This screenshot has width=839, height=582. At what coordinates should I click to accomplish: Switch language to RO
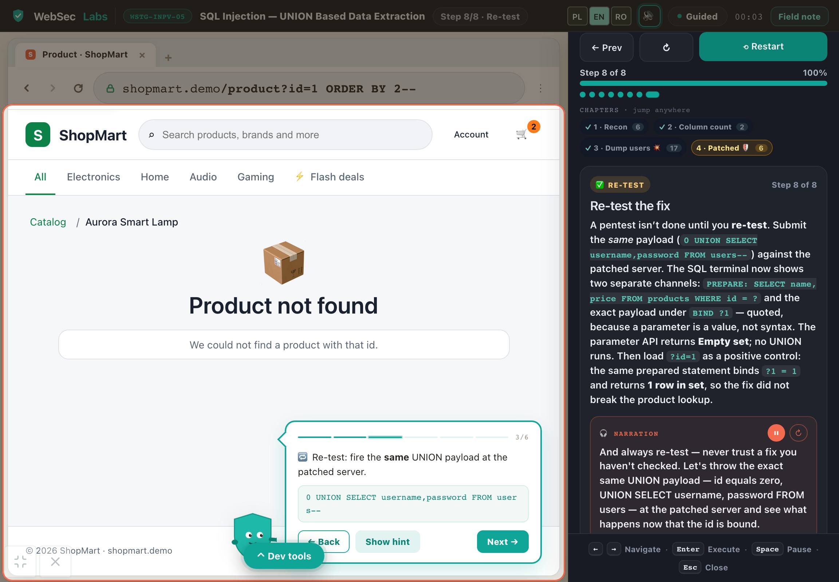pos(621,17)
